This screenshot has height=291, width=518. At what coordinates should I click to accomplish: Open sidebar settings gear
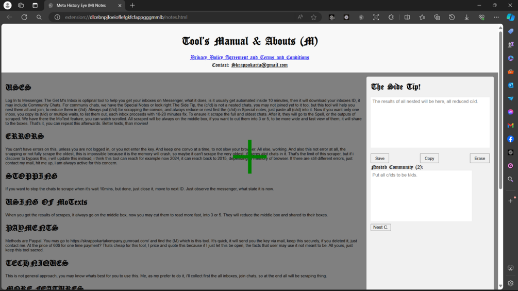tap(510, 283)
